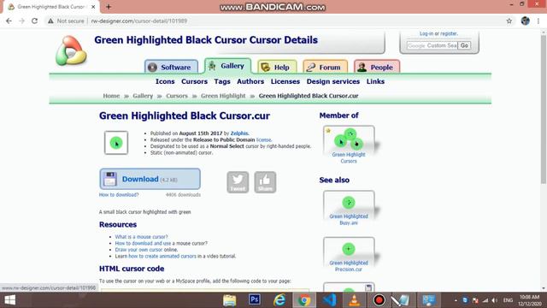Click the volume icon in system tray
Viewport: 547px width, 308px height.
pos(495,300)
